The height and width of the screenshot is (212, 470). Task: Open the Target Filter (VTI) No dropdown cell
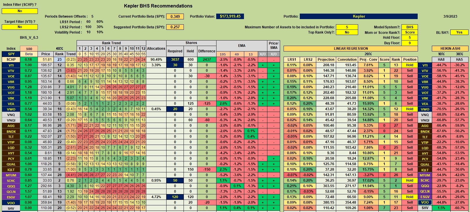(x=20, y=27)
